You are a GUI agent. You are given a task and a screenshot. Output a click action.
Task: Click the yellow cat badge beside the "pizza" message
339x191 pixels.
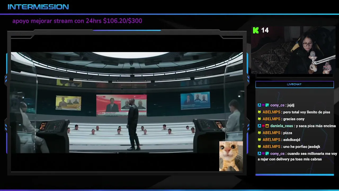click(x=259, y=133)
